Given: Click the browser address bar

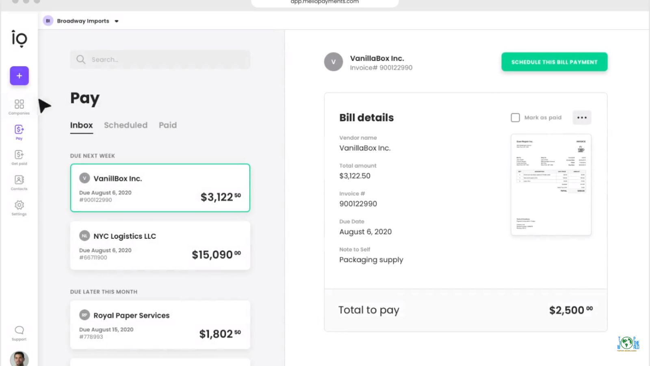Looking at the screenshot, I should point(325,3).
